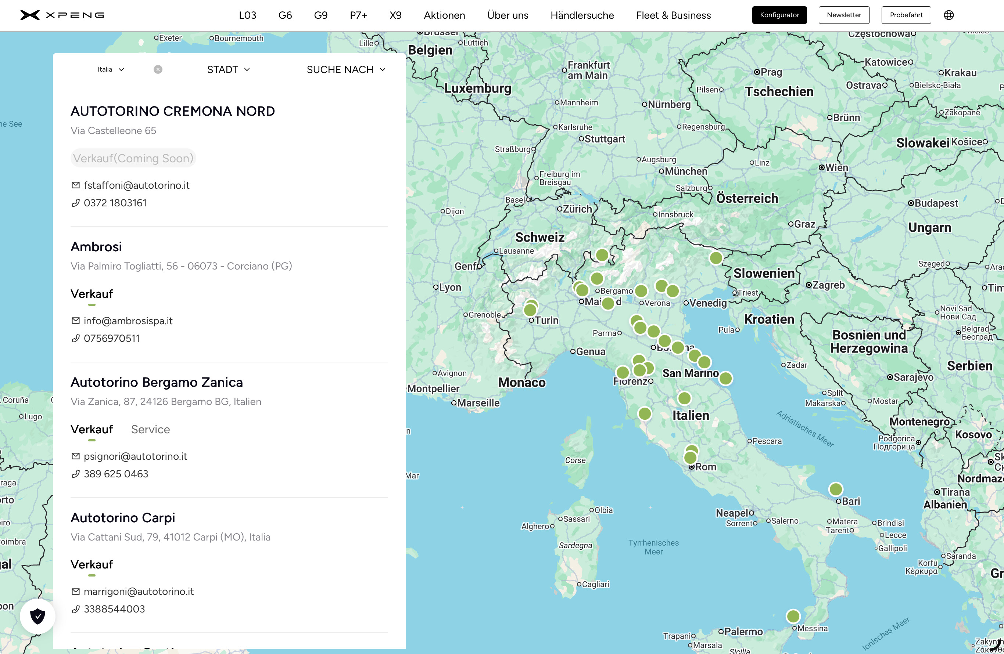1004x654 pixels.
Task: Select the dealer marker near Slovenia border
Action: pyautogui.click(x=716, y=258)
